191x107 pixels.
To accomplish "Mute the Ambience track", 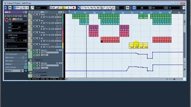I will (x=35, y=44).
